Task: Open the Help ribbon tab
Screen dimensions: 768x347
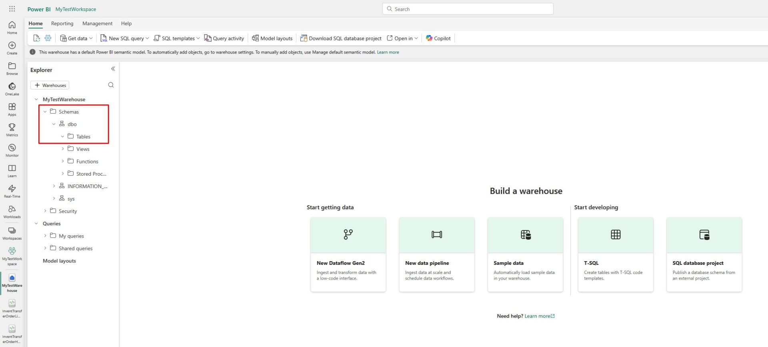Action: [126, 24]
